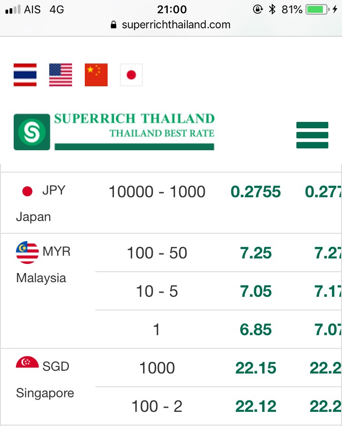Select the JPY currency row flag
Image resolution: width=342 pixels, height=426 pixels.
coord(27,191)
